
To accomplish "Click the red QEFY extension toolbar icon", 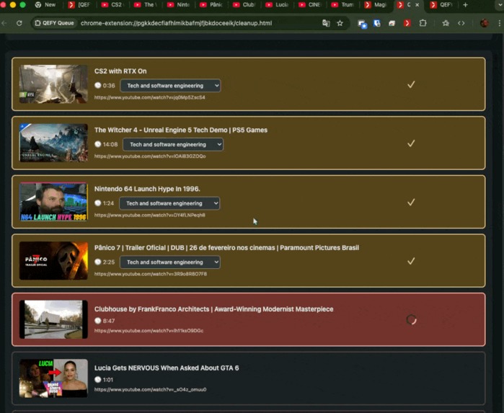I will click(x=407, y=23).
